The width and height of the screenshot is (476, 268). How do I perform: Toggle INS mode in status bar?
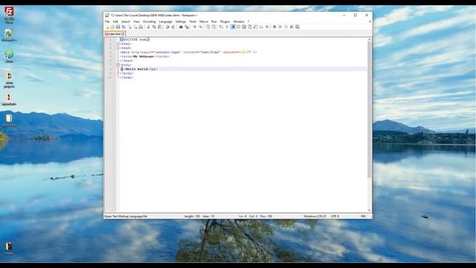pyautogui.click(x=363, y=217)
